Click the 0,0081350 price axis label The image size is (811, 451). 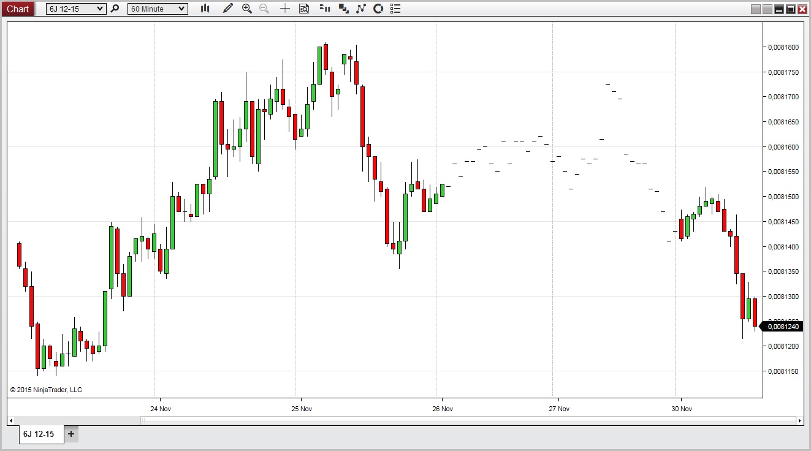click(x=782, y=271)
